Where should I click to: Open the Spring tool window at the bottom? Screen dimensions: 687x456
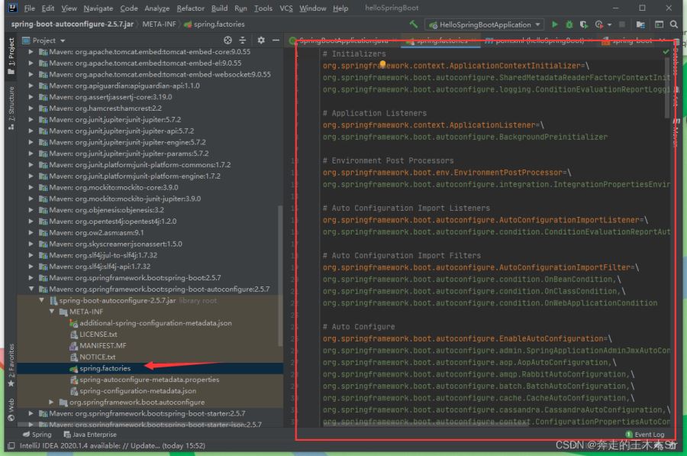pyautogui.click(x=37, y=435)
